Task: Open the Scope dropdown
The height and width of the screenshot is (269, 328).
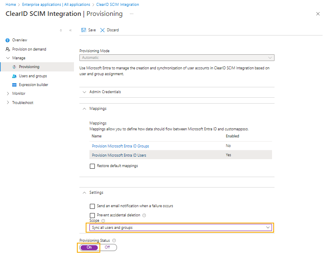Action: pyautogui.click(x=181, y=228)
